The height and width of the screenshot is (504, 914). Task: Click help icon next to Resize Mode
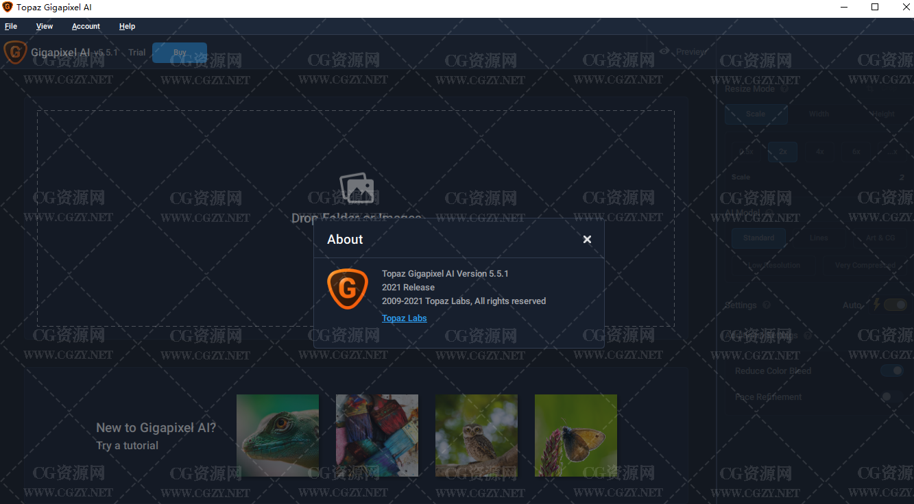coord(784,89)
